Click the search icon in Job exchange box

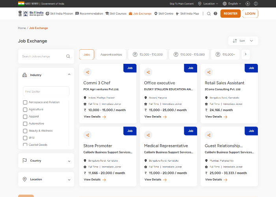click(68, 56)
